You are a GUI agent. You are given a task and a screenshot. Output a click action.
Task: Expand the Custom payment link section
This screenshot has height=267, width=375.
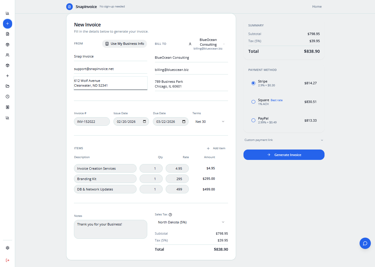point(284,140)
